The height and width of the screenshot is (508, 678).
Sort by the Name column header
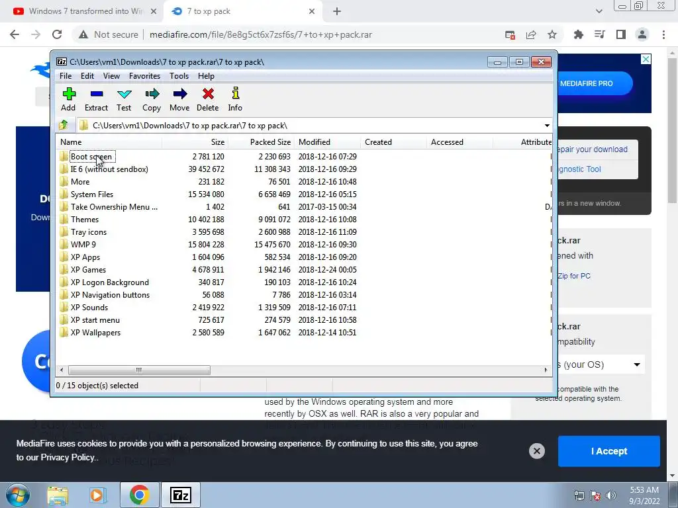[109, 142]
